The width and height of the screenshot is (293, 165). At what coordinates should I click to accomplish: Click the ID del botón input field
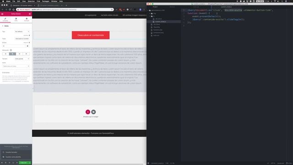(22, 72)
